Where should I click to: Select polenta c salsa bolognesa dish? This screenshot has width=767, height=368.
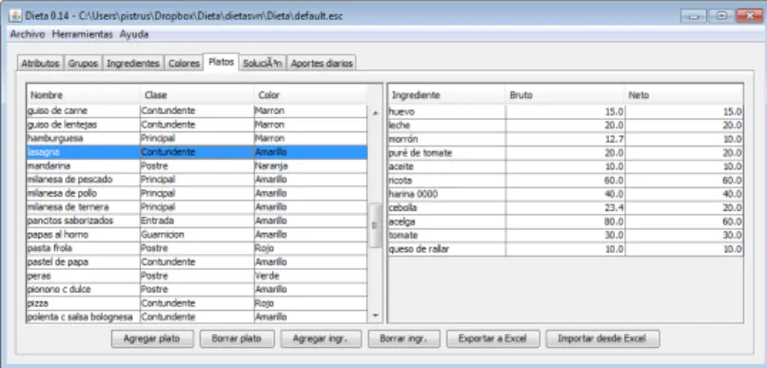(197, 317)
